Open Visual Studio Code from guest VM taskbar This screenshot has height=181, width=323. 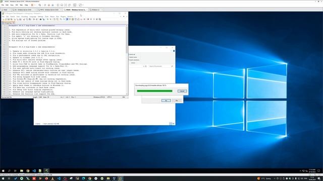coord(34,170)
